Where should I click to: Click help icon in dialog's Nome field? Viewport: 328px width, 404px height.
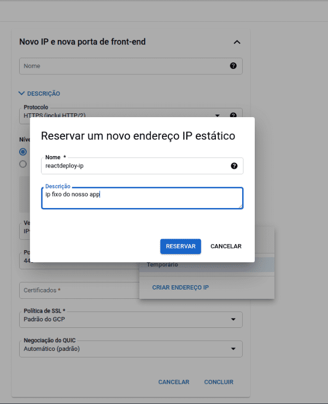click(234, 166)
